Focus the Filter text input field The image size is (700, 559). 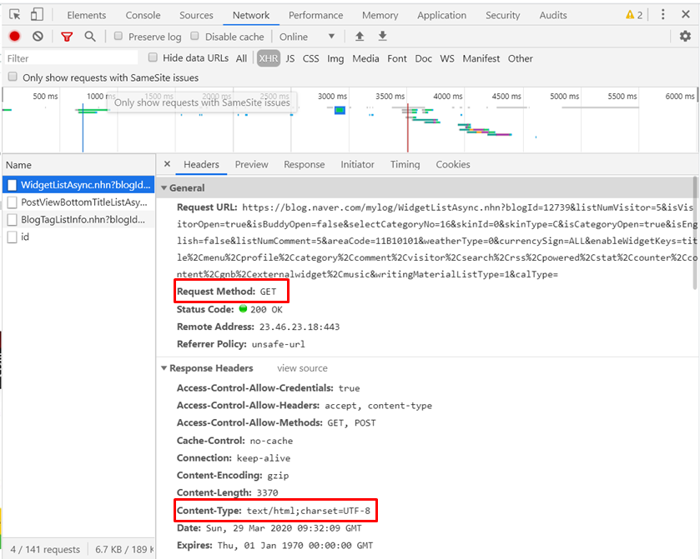[x=72, y=58]
